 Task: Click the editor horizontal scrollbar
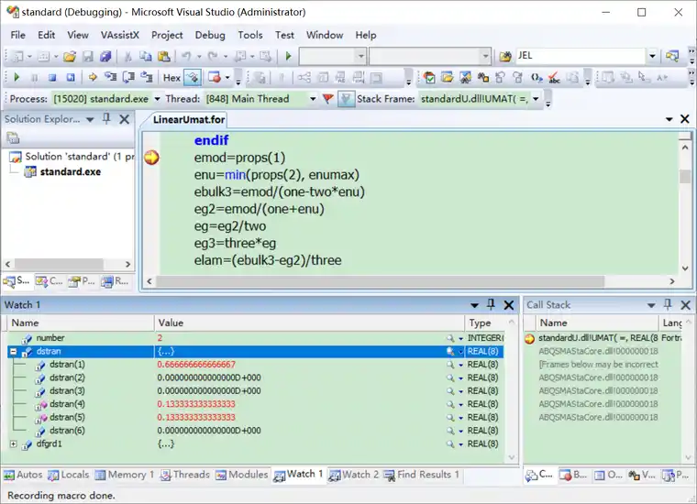click(x=380, y=281)
